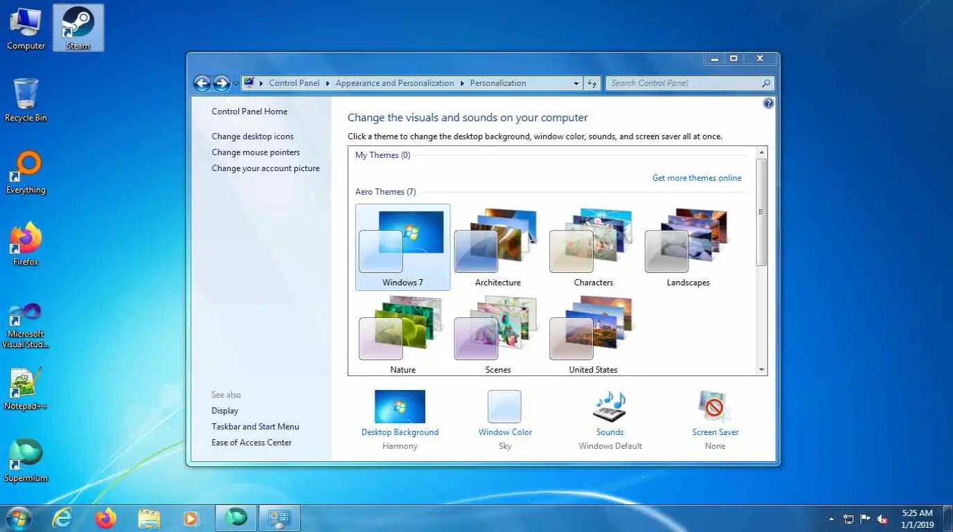This screenshot has width=953, height=532.
Task: Open the Display link
Action: [x=225, y=411]
